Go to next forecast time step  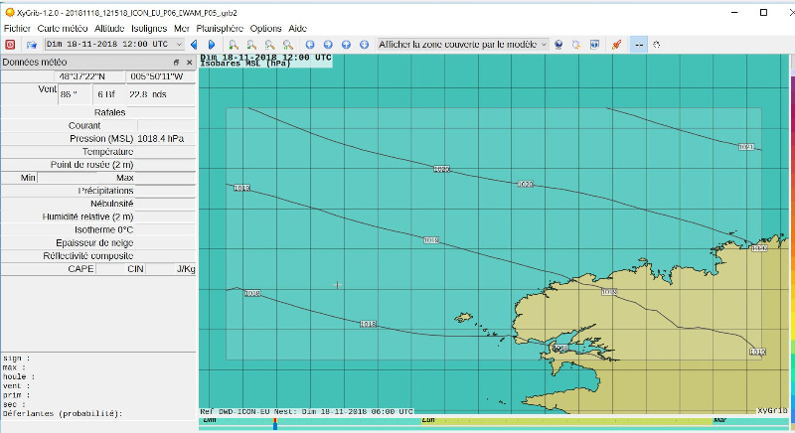tap(212, 45)
